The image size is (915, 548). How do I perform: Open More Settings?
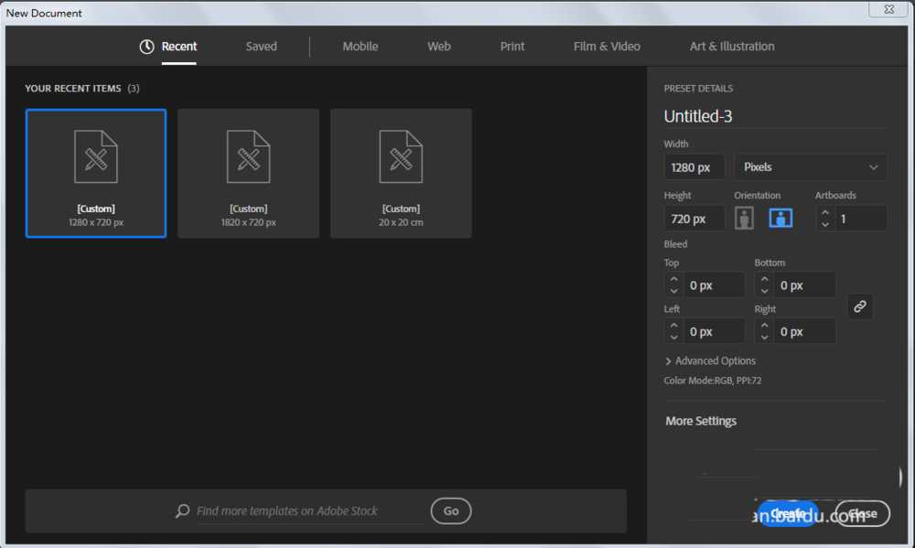(701, 421)
